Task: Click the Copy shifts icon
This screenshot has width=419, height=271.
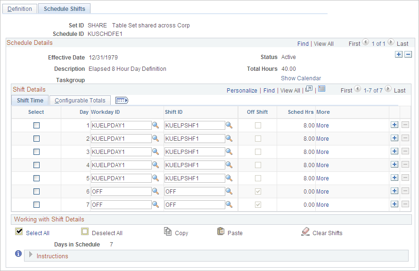Action: [168, 231]
